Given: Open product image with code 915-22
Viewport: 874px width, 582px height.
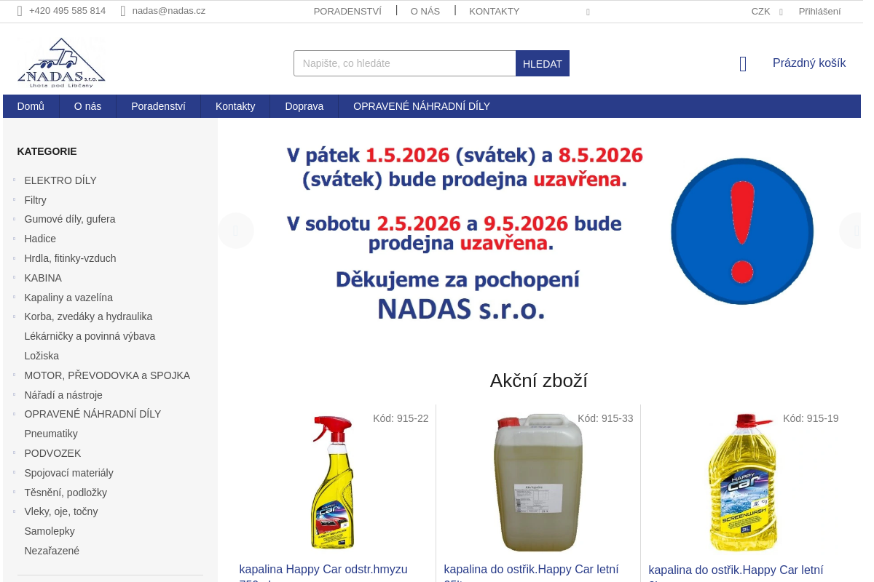Looking at the screenshot, I should pyautogui.click(x=333, y=482).
